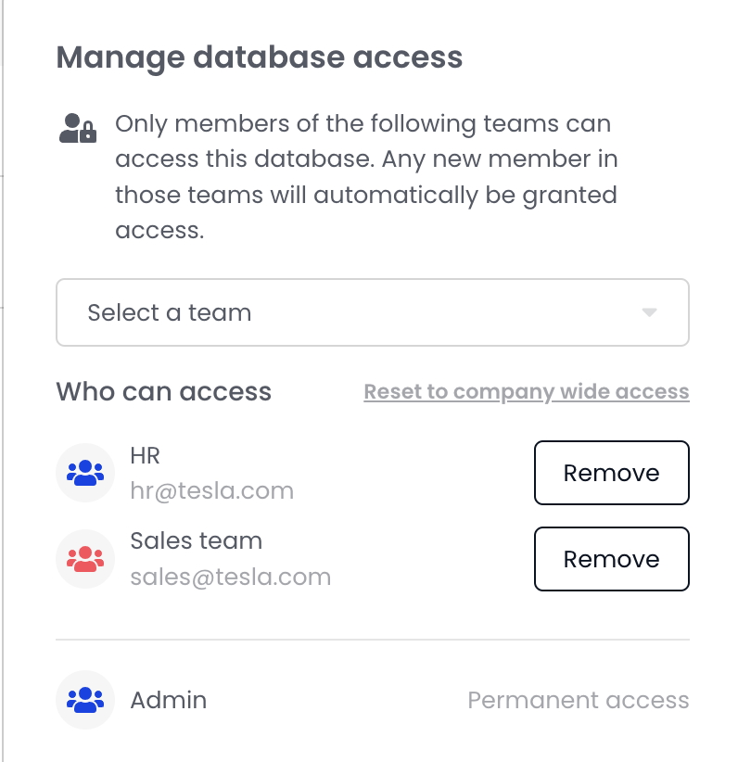Click the access description paragraph

366,176
